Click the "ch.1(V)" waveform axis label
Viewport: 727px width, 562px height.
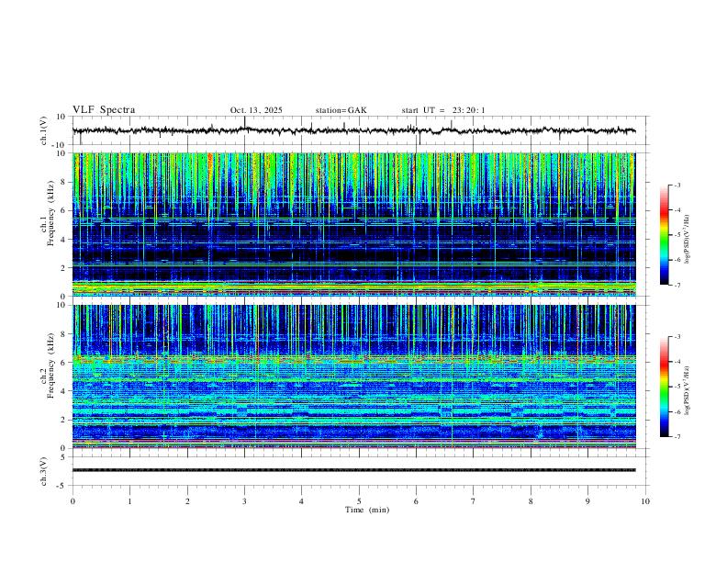[x=44, y=130]
